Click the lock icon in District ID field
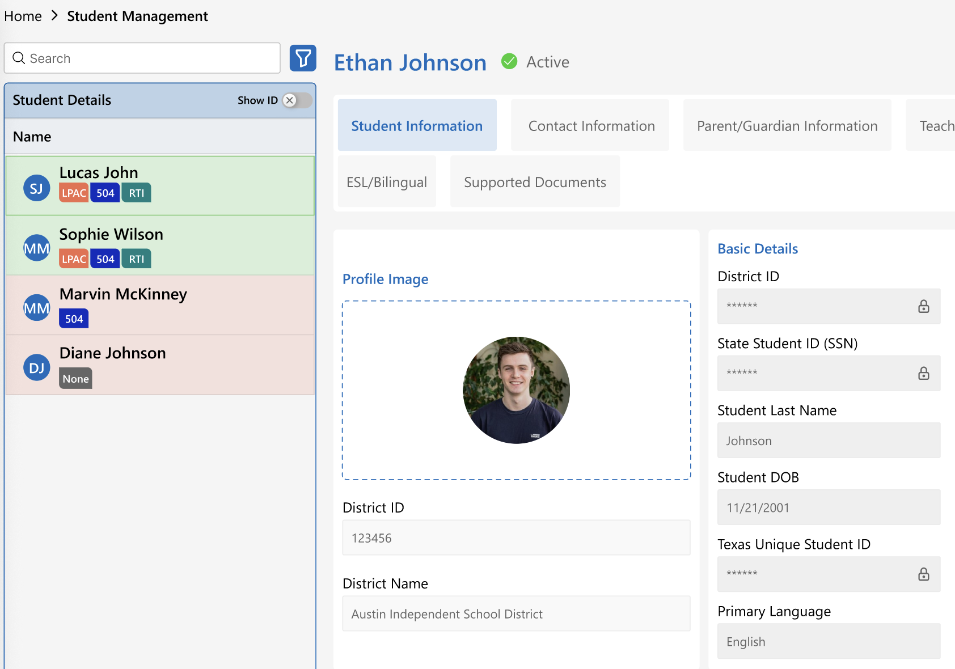This screenshot has width=955, height=669. pos(924,306)
